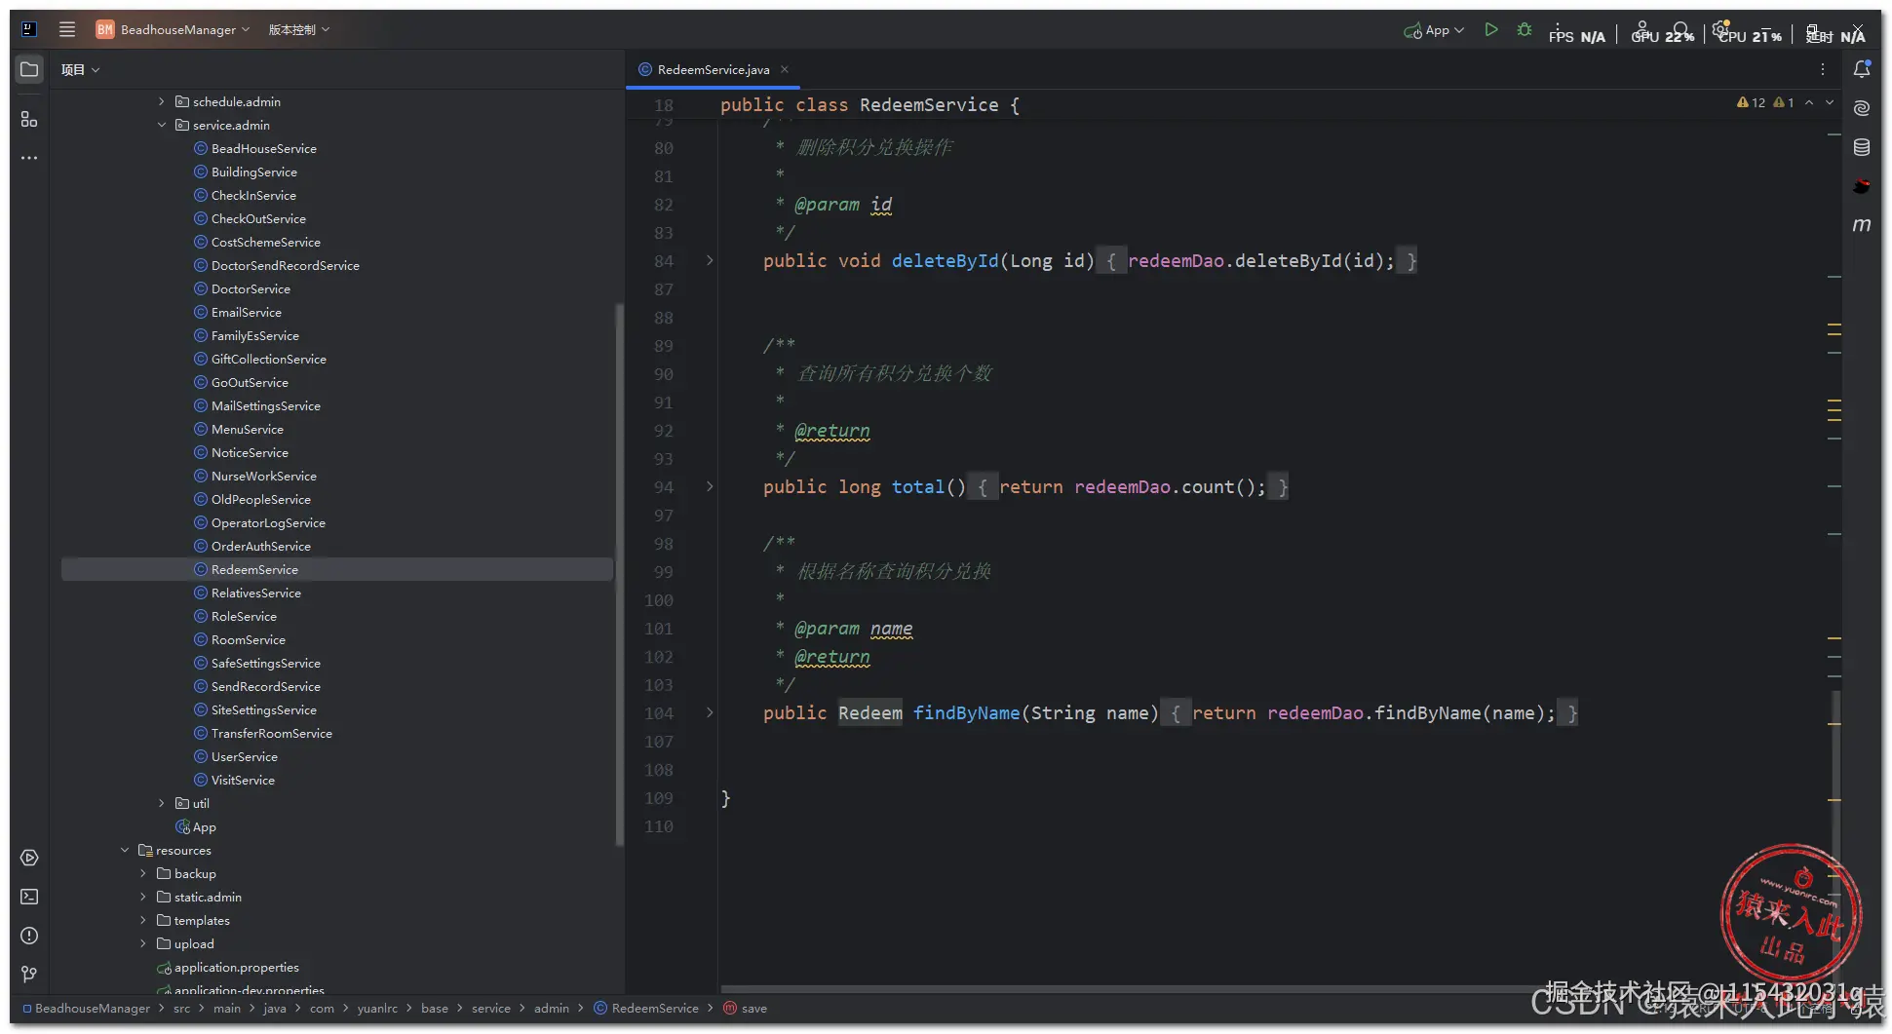The image size is (1892, 1034).
Task: Expand the backup folder
Action: pos(143,873)
